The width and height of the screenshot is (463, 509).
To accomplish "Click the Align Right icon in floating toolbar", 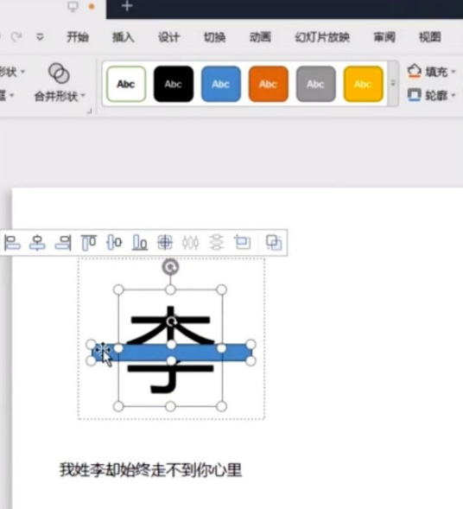I will pyautogui.click(x=63, y=243).
